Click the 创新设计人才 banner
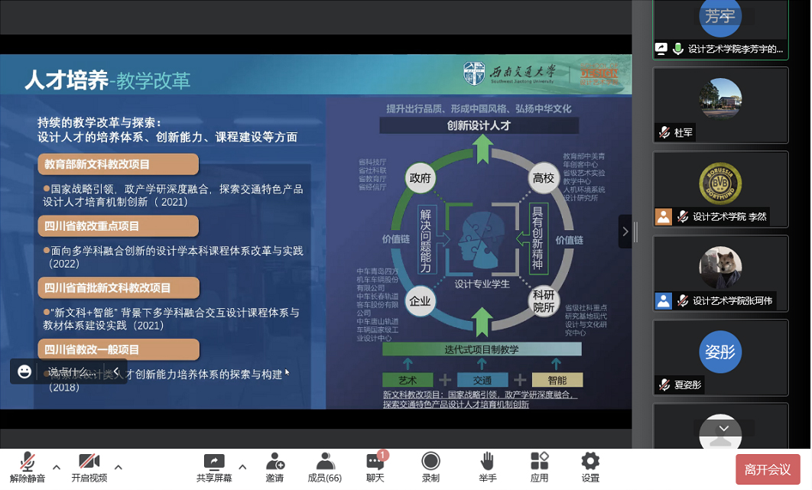The width and height of the screenshot is (812, 490). 479,125
